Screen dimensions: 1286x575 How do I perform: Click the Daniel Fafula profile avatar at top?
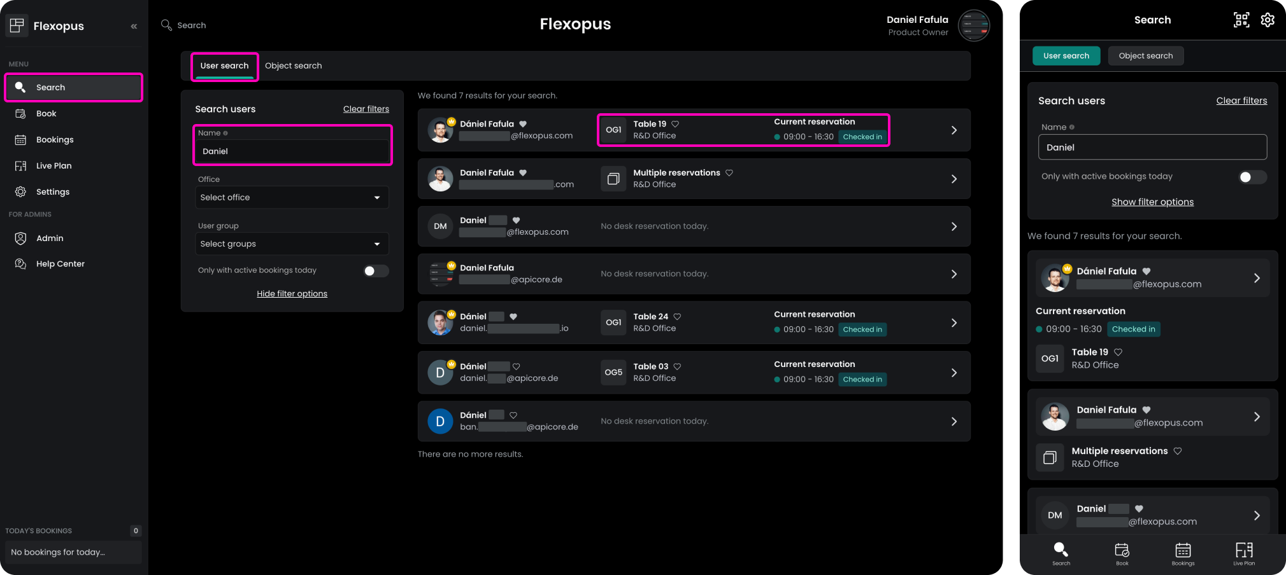[x=973, y=26]
